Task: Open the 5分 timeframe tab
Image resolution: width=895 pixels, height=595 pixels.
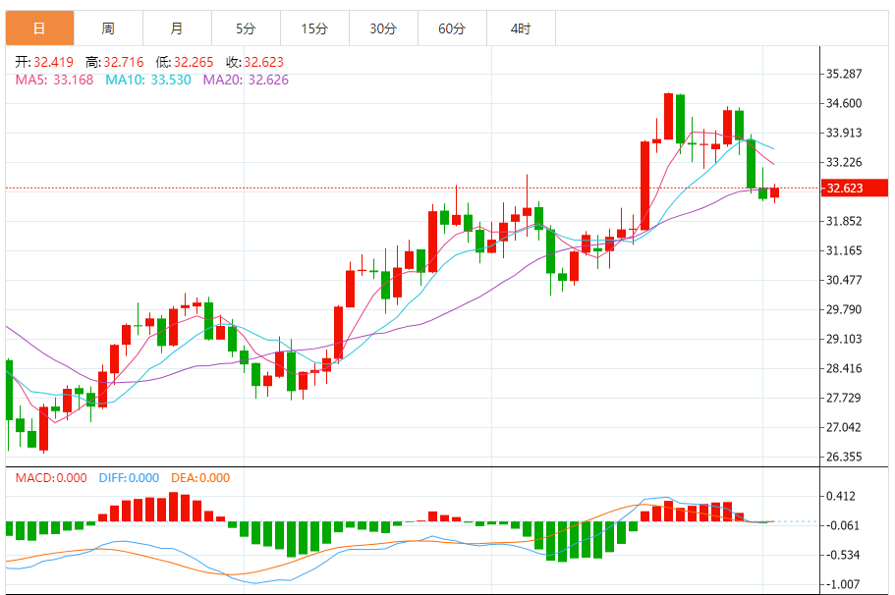Action: [246, 27]
